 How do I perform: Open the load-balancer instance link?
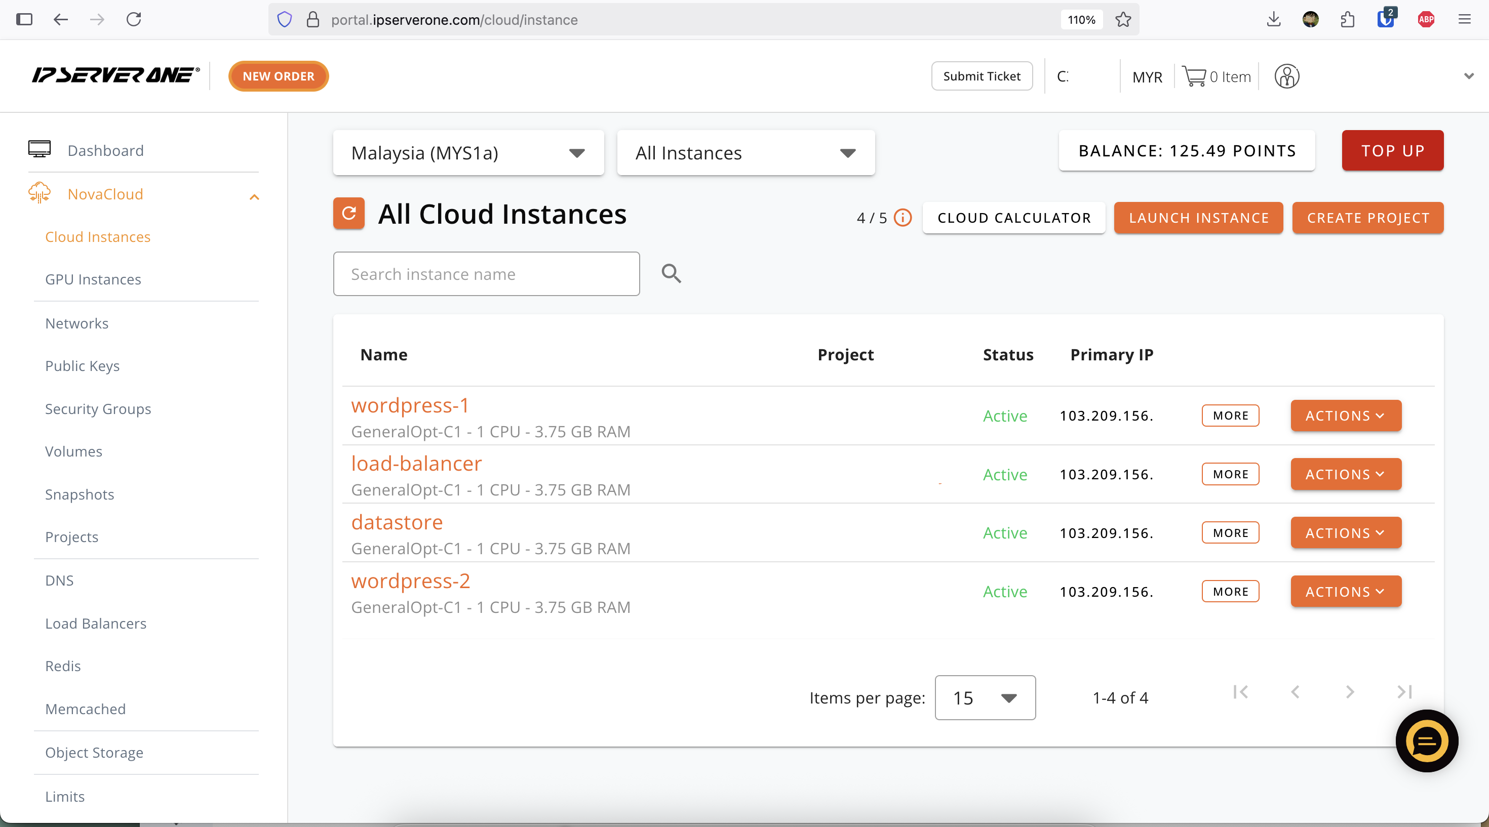coord(416,463)
